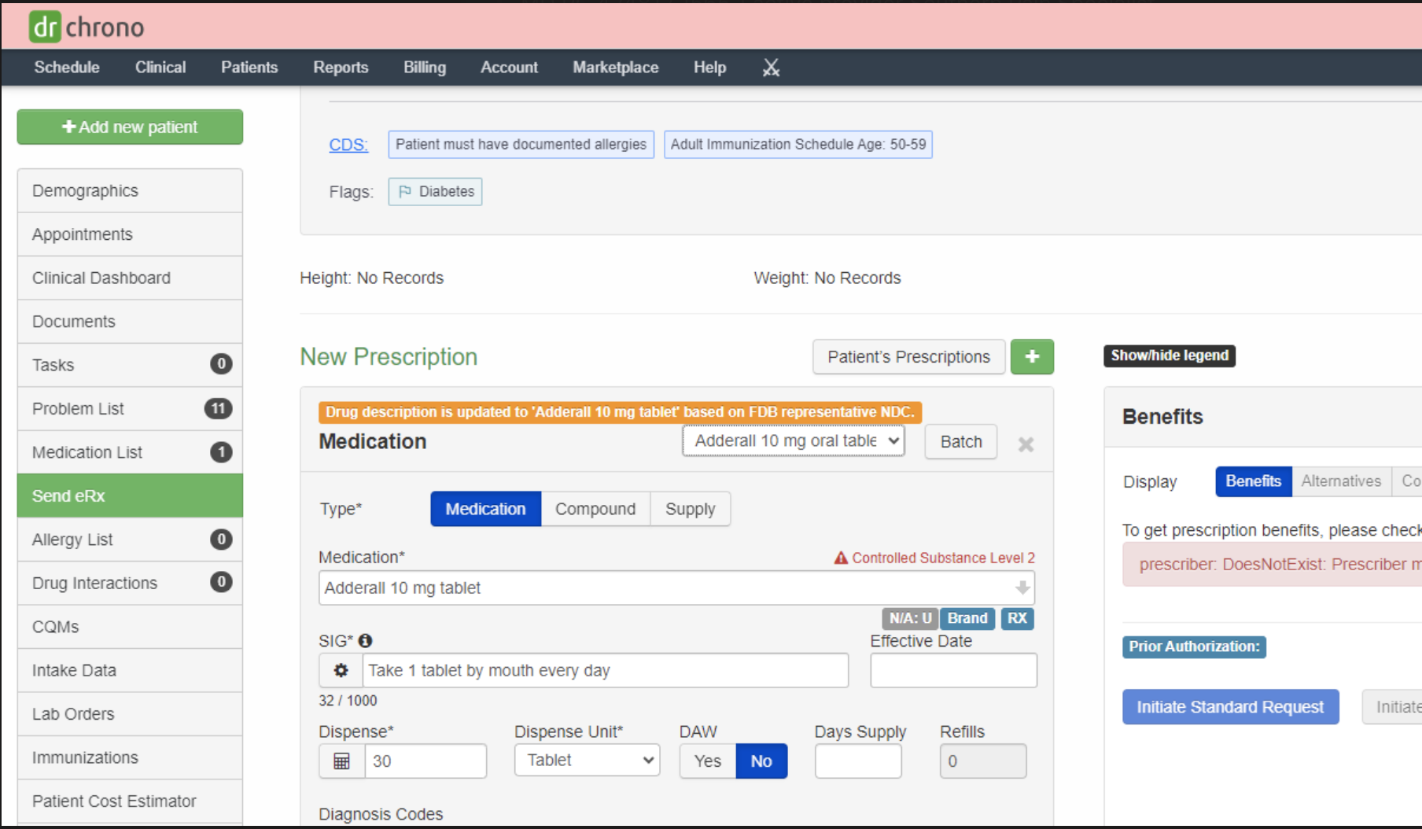This screenshot has width=1422, height=829.
Task: Click Allergy List count badge
Action: pos(221,540)
